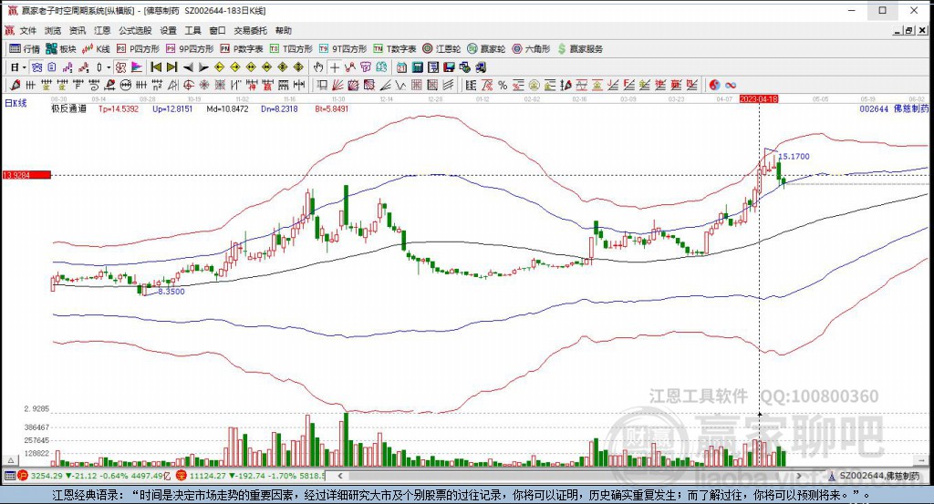Open the 9P四方形 tool
The height and width of the screenshot is (504, 934).
coord(190,49)
